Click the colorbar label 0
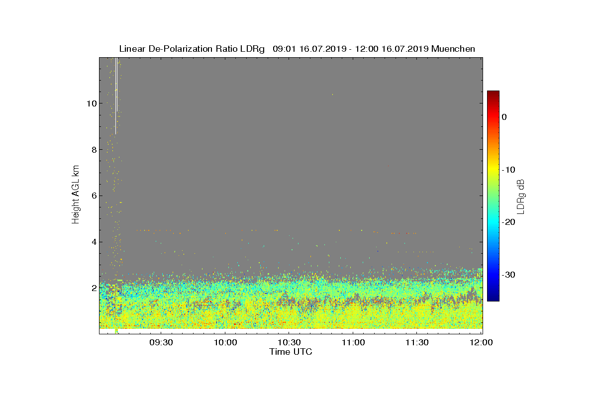597x398 pixels. pyautogui.click(x=504, y=117)
